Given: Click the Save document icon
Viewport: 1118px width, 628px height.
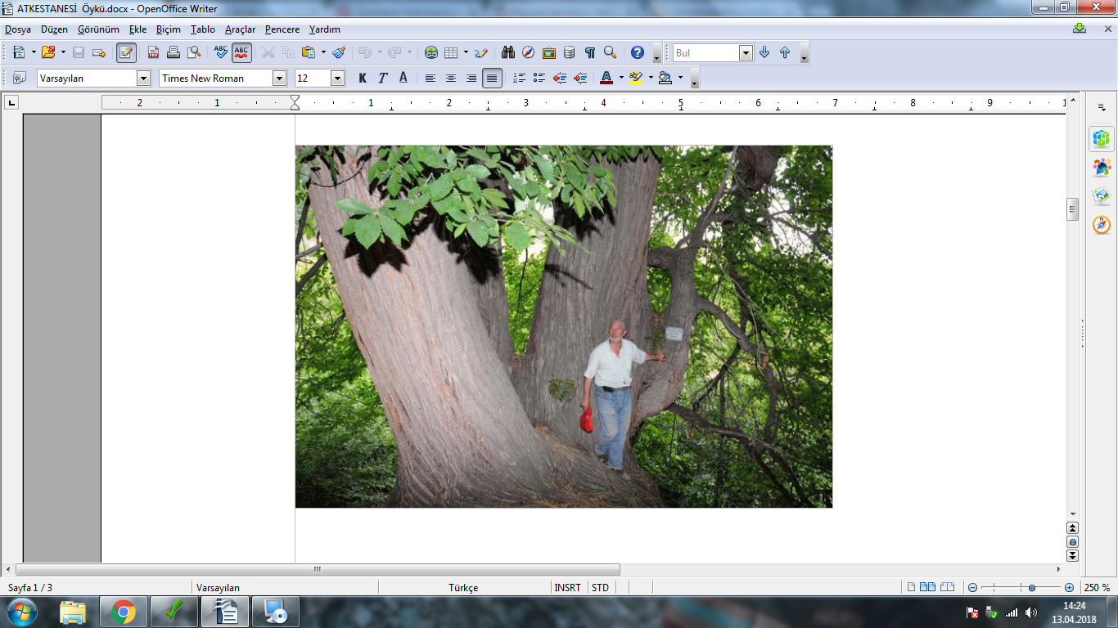Looking at the screenshot, I should tap(79, 52).
